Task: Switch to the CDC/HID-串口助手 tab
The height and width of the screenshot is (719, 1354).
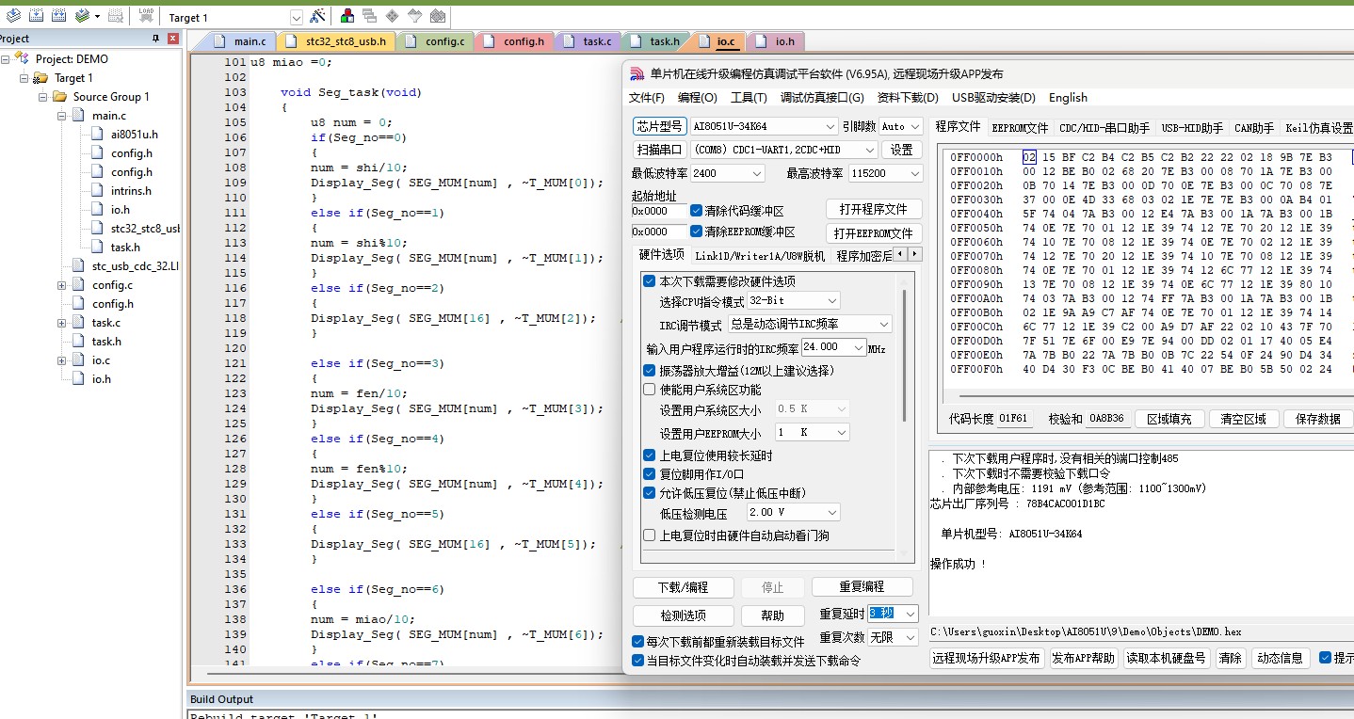Action: pyautogui.click(x=1104, y=127)
